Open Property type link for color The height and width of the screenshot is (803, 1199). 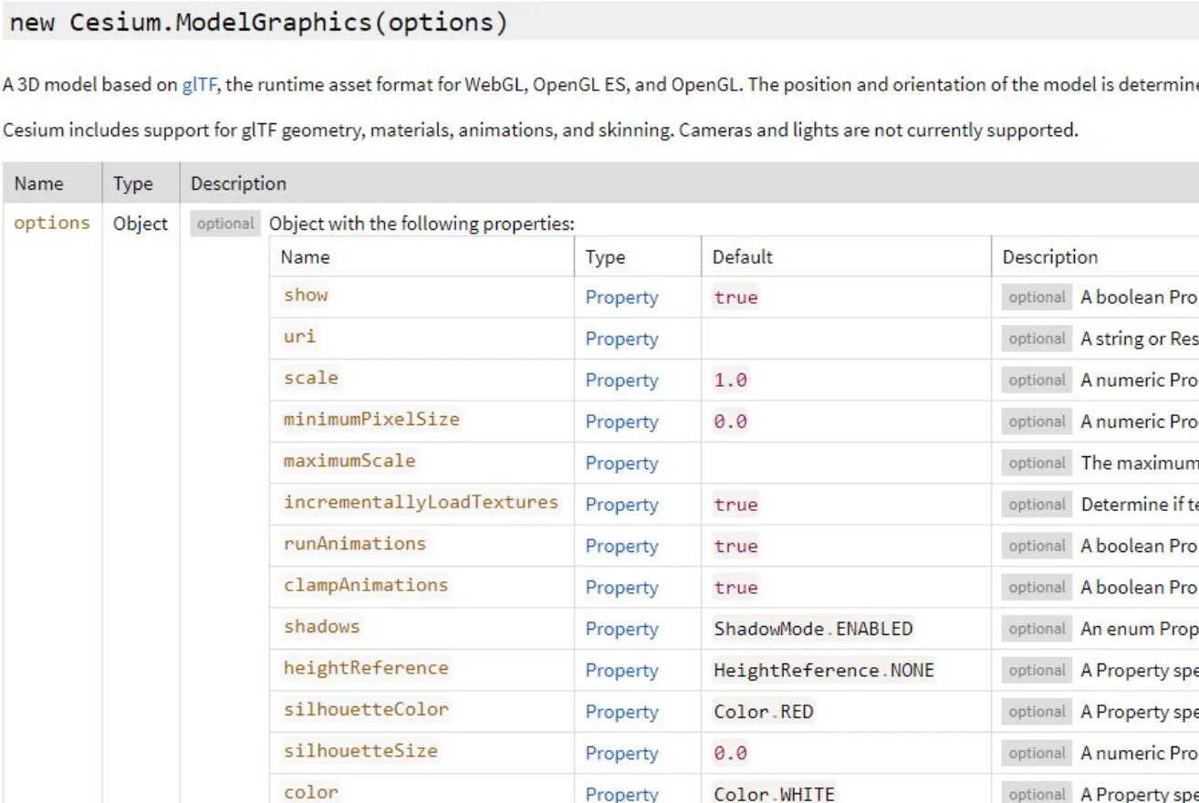[x=621, y=794]
